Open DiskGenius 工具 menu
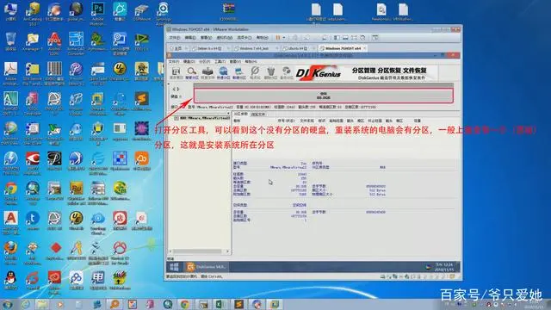This screenshot has width=551, height=310. click(x=220, y=61)
